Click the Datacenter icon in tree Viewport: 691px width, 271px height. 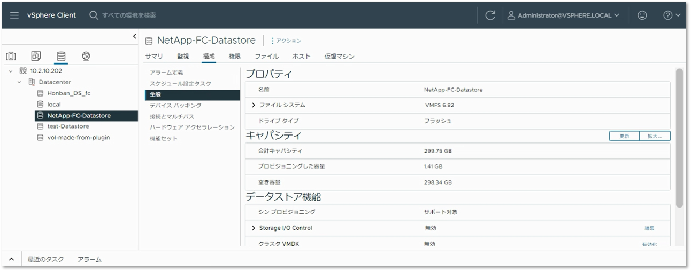pos(32,82)
